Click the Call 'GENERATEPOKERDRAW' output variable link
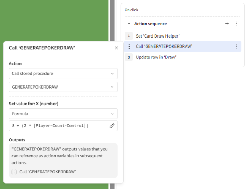Image resolution: width=246 pixels, height=189 pixels. tap(48, 172)
